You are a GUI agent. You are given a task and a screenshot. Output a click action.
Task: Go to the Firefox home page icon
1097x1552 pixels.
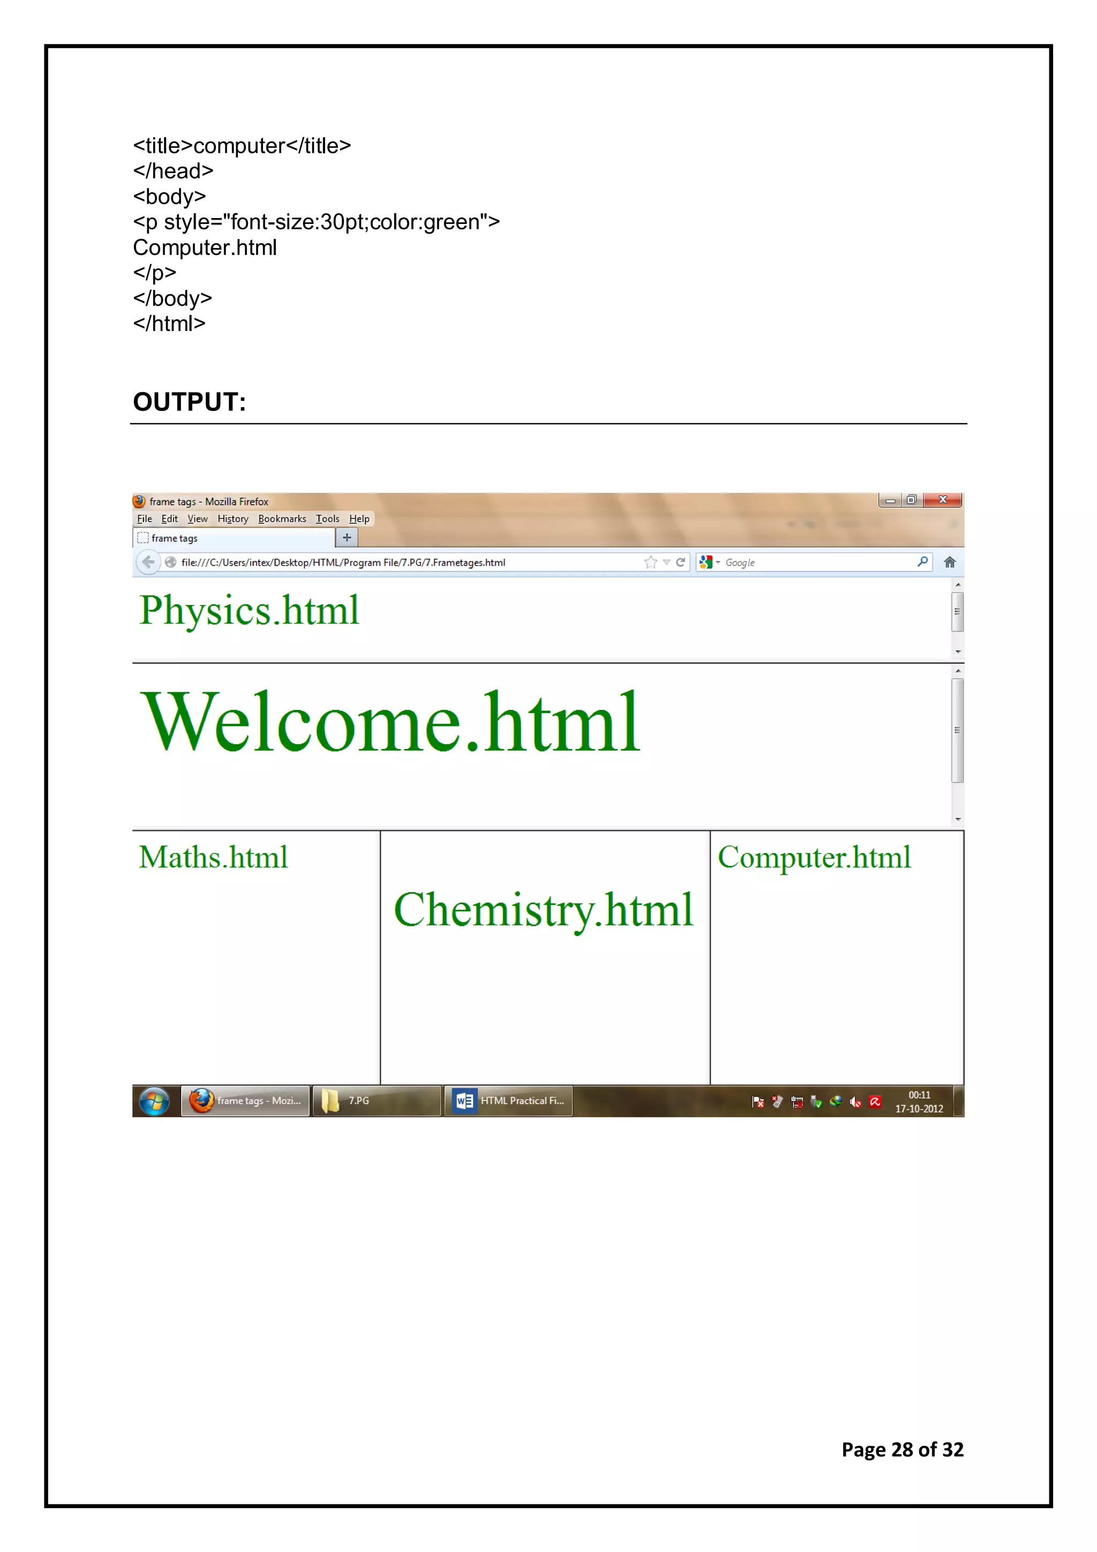(x=950, y=563)
